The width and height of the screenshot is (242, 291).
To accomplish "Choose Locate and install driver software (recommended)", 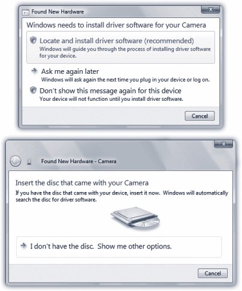I will point(120,47).
